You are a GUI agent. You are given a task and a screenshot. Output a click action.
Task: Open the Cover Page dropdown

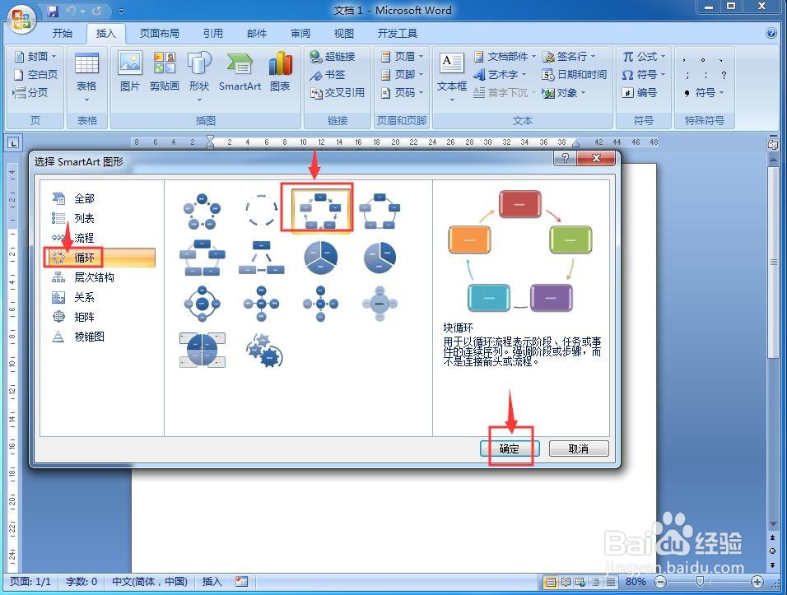(35, 56)
